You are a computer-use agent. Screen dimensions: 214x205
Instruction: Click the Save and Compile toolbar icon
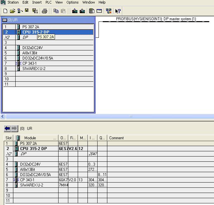pos(35,11)
